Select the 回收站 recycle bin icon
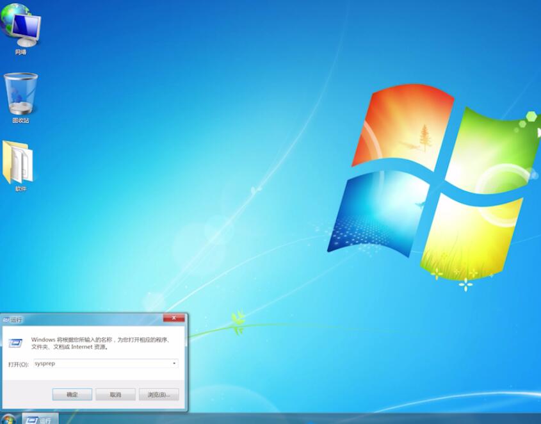Screen dimensions: 541x424 pos(20,98)
